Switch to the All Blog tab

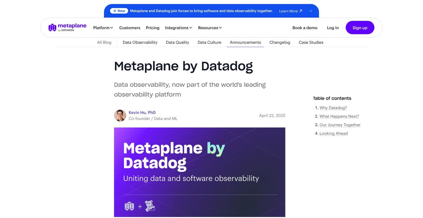(104, 42)
